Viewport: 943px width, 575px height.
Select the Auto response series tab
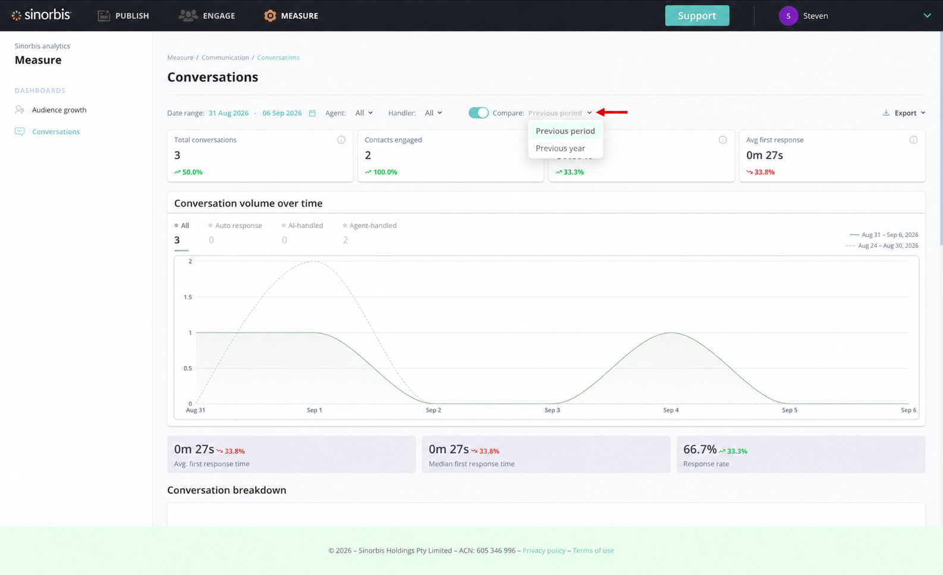pyautogui.click(x=235, y=233)
